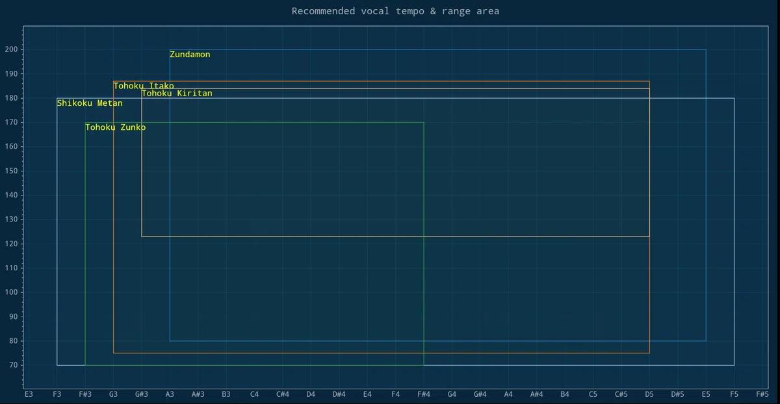Screen dimensions: 780x404
Task: Click the G4 note axis label
Action: 452,394
